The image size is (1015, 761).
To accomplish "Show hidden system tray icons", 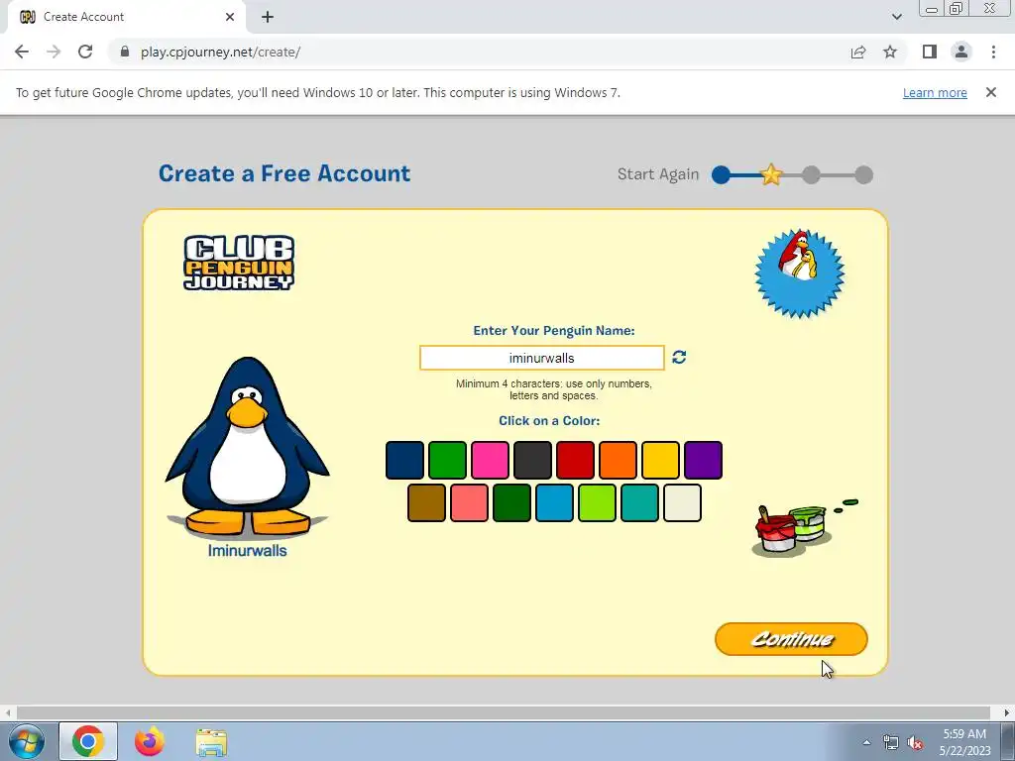I will 866,742.
